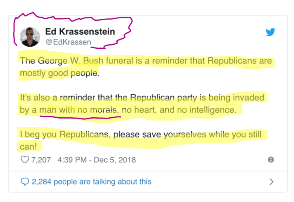Open the @EdKrassen handle link
This screenshot has width=294, height=202.
[68, 42]
